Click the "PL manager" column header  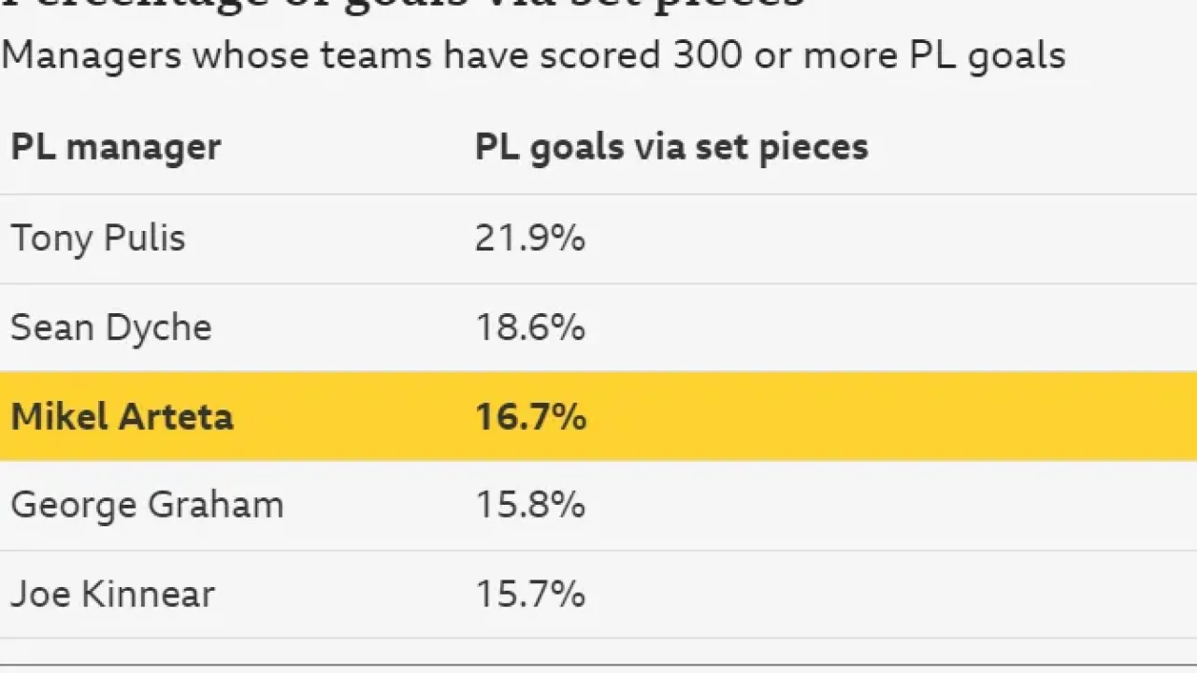pos(115,148)
